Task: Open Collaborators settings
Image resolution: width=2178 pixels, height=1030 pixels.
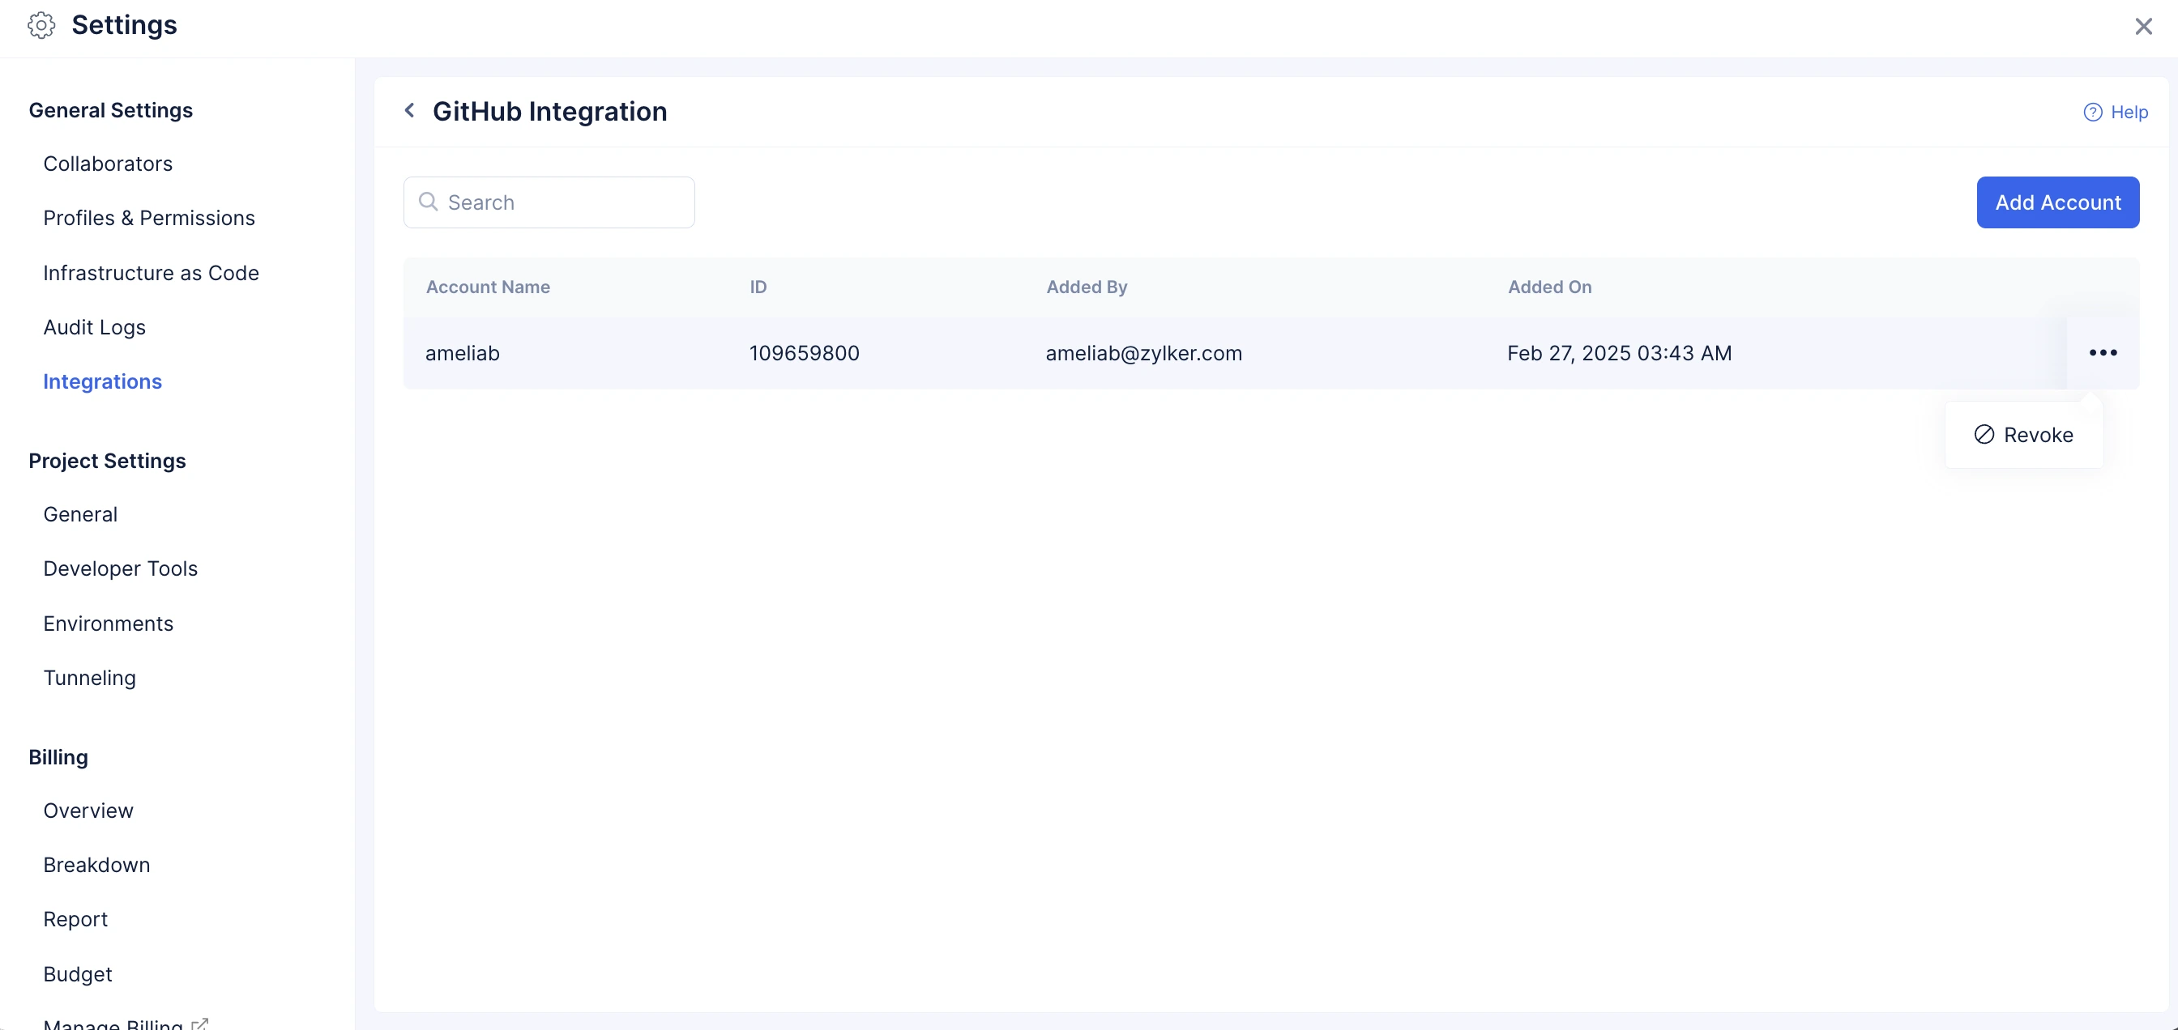Action: pyautogui.click(x=109, y=164)
